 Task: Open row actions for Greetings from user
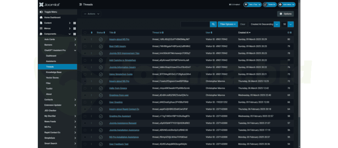tap(91, 95)
